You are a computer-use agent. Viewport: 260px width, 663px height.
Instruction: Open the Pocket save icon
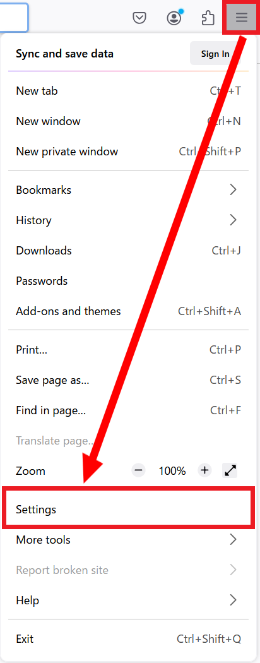point(139,18)
